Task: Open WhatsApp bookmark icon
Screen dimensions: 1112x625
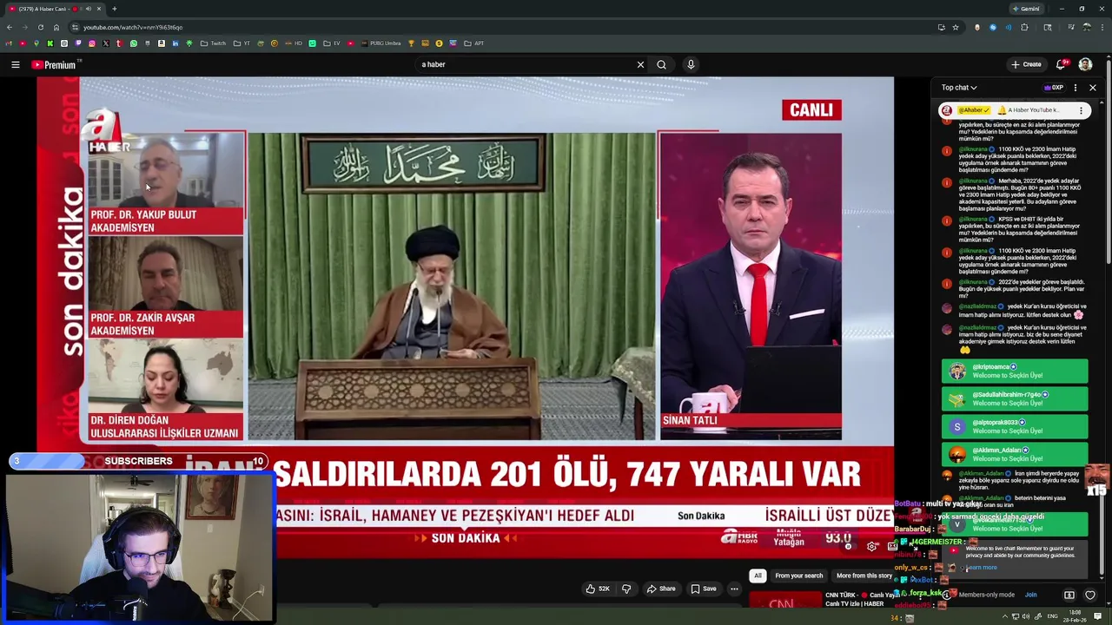Action: (134, 43)
